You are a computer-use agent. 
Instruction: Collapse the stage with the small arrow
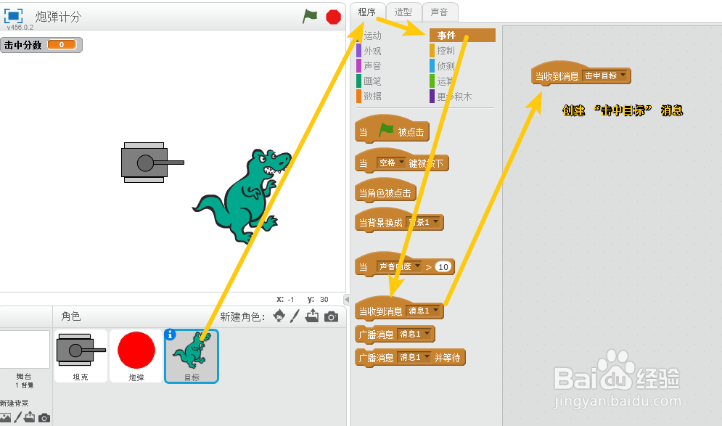coord(347,299)
